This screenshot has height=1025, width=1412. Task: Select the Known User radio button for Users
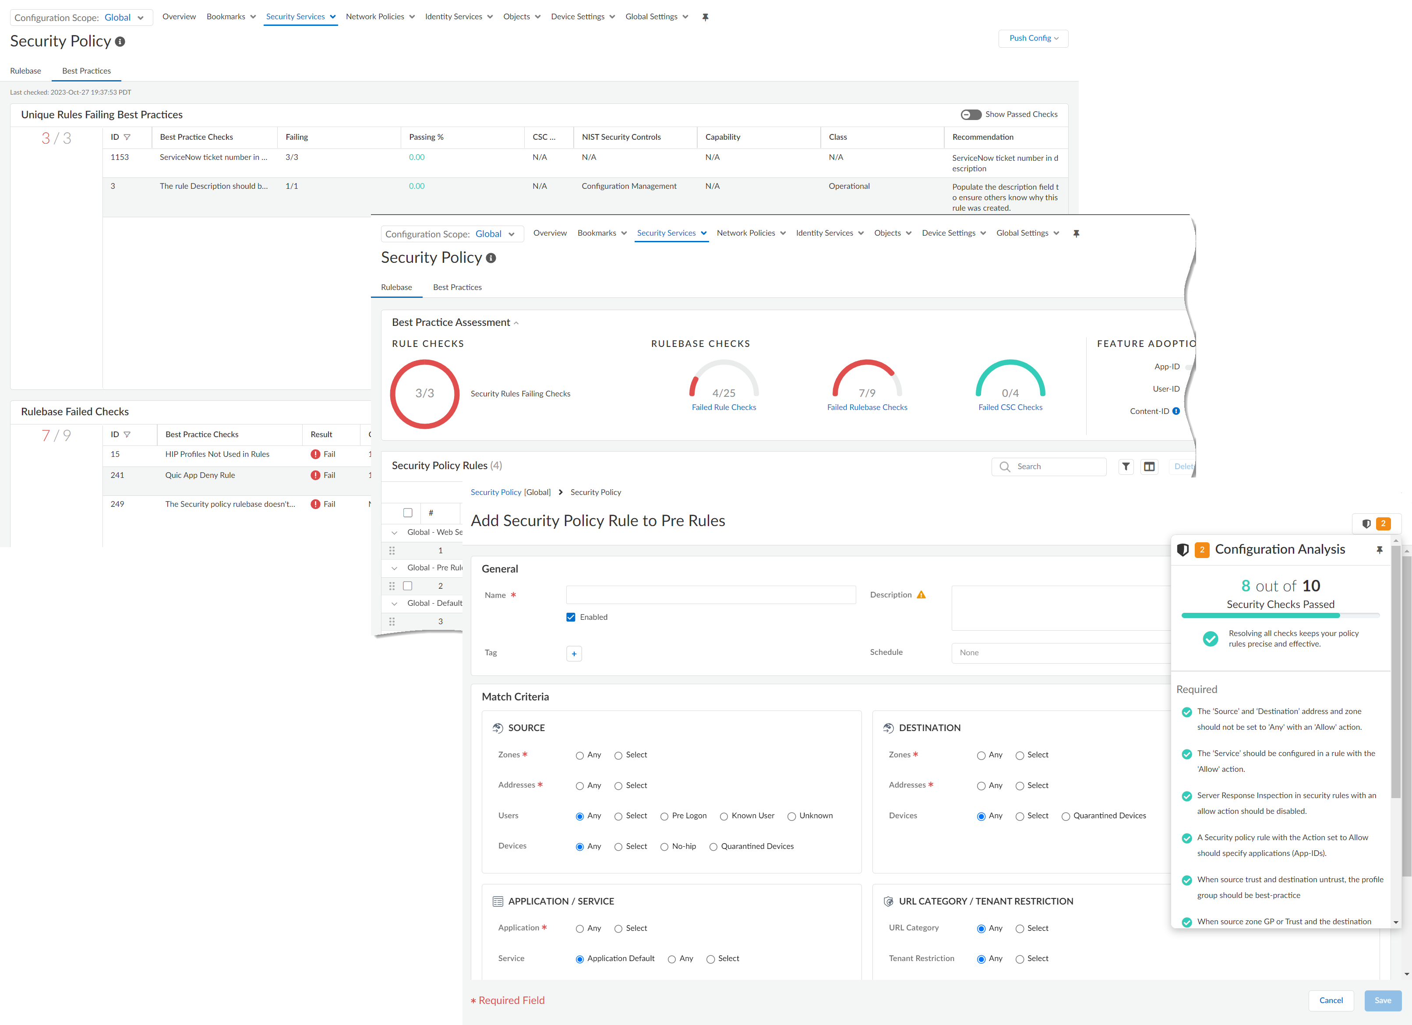[x=724, y=816]
